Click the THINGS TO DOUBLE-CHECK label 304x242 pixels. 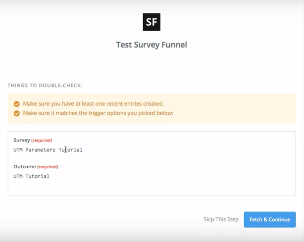[45, 85]
